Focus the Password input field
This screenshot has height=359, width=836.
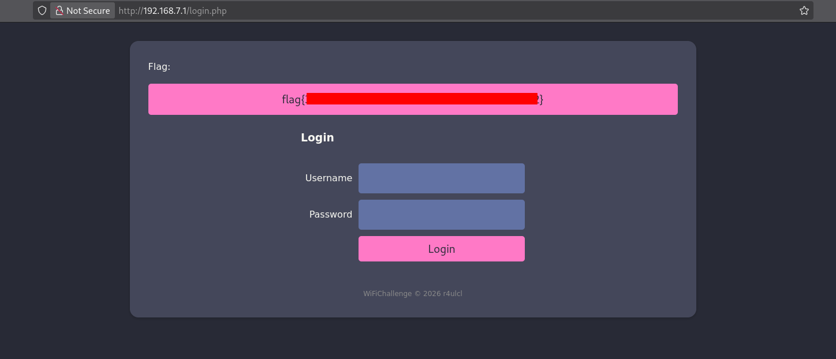pos(441,215)
